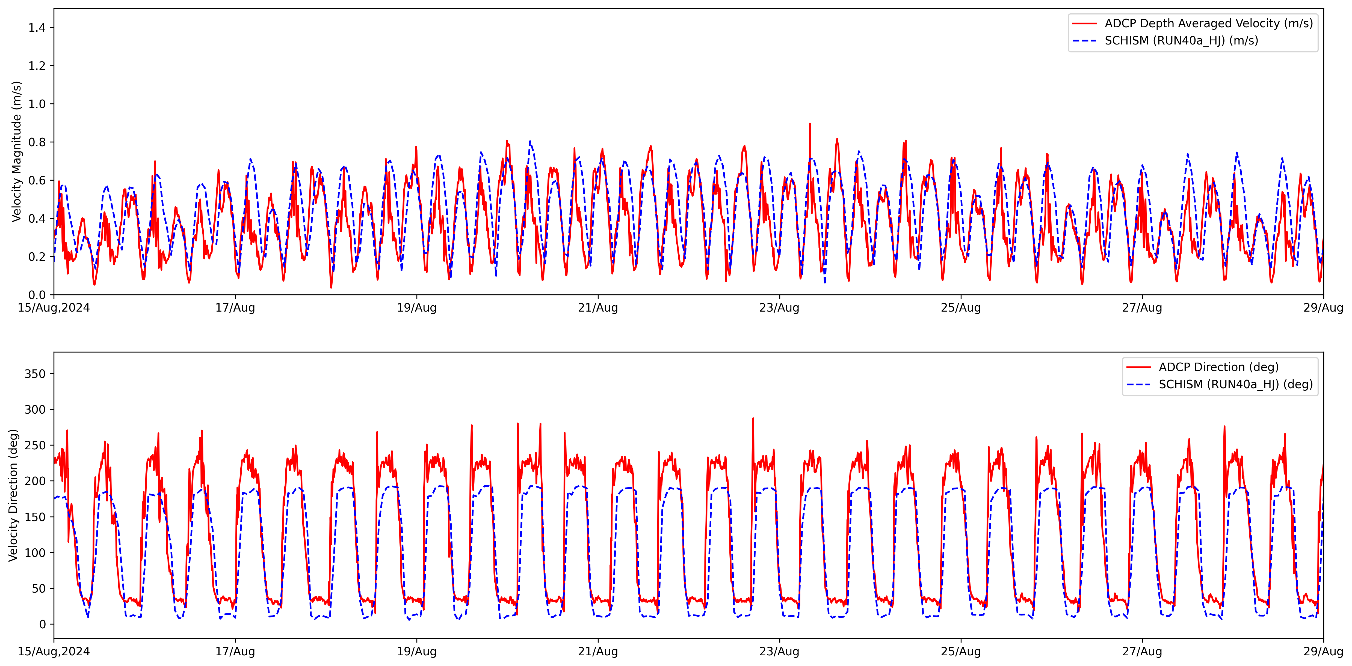
Task: Click the 1.4 tick on the velocity magnitude axis
Action: (x=37, y=28)
